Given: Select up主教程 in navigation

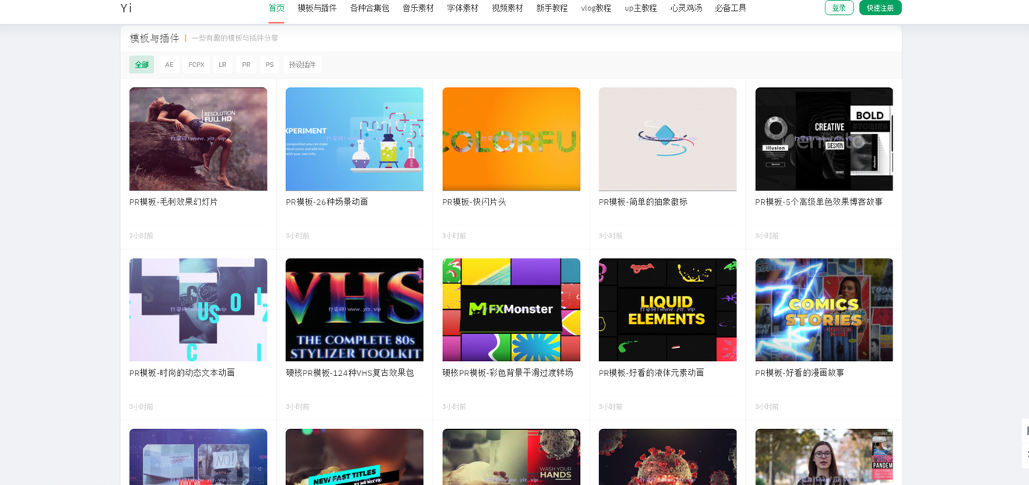Looking at the screenshot, I should 641,8.
